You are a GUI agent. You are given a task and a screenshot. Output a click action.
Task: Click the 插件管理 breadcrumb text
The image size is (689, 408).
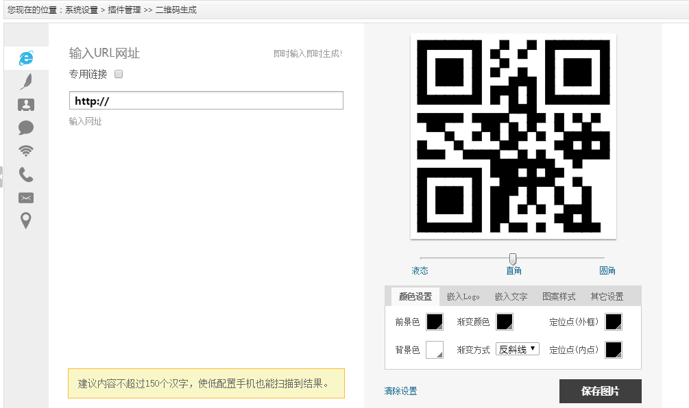click(x=124, y=10)
